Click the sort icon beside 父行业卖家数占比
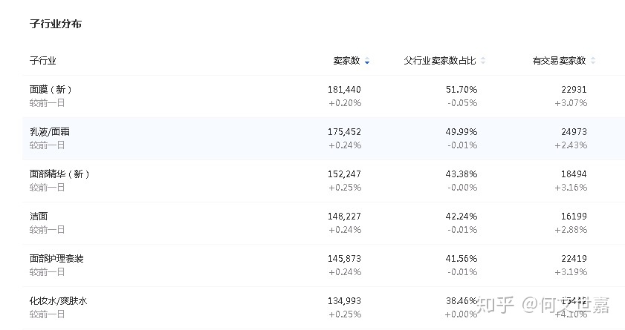625x330 pixels. (x=483, y=61)
